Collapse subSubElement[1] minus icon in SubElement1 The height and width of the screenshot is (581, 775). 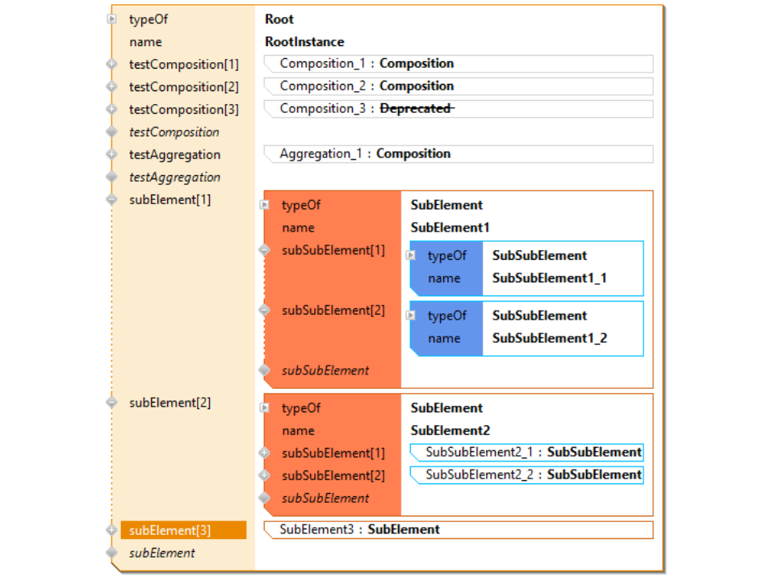click(265, 250)
